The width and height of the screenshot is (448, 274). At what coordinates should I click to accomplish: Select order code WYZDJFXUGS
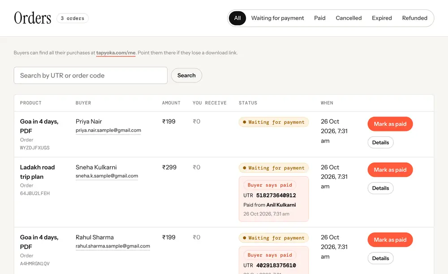tap(34, 148)
